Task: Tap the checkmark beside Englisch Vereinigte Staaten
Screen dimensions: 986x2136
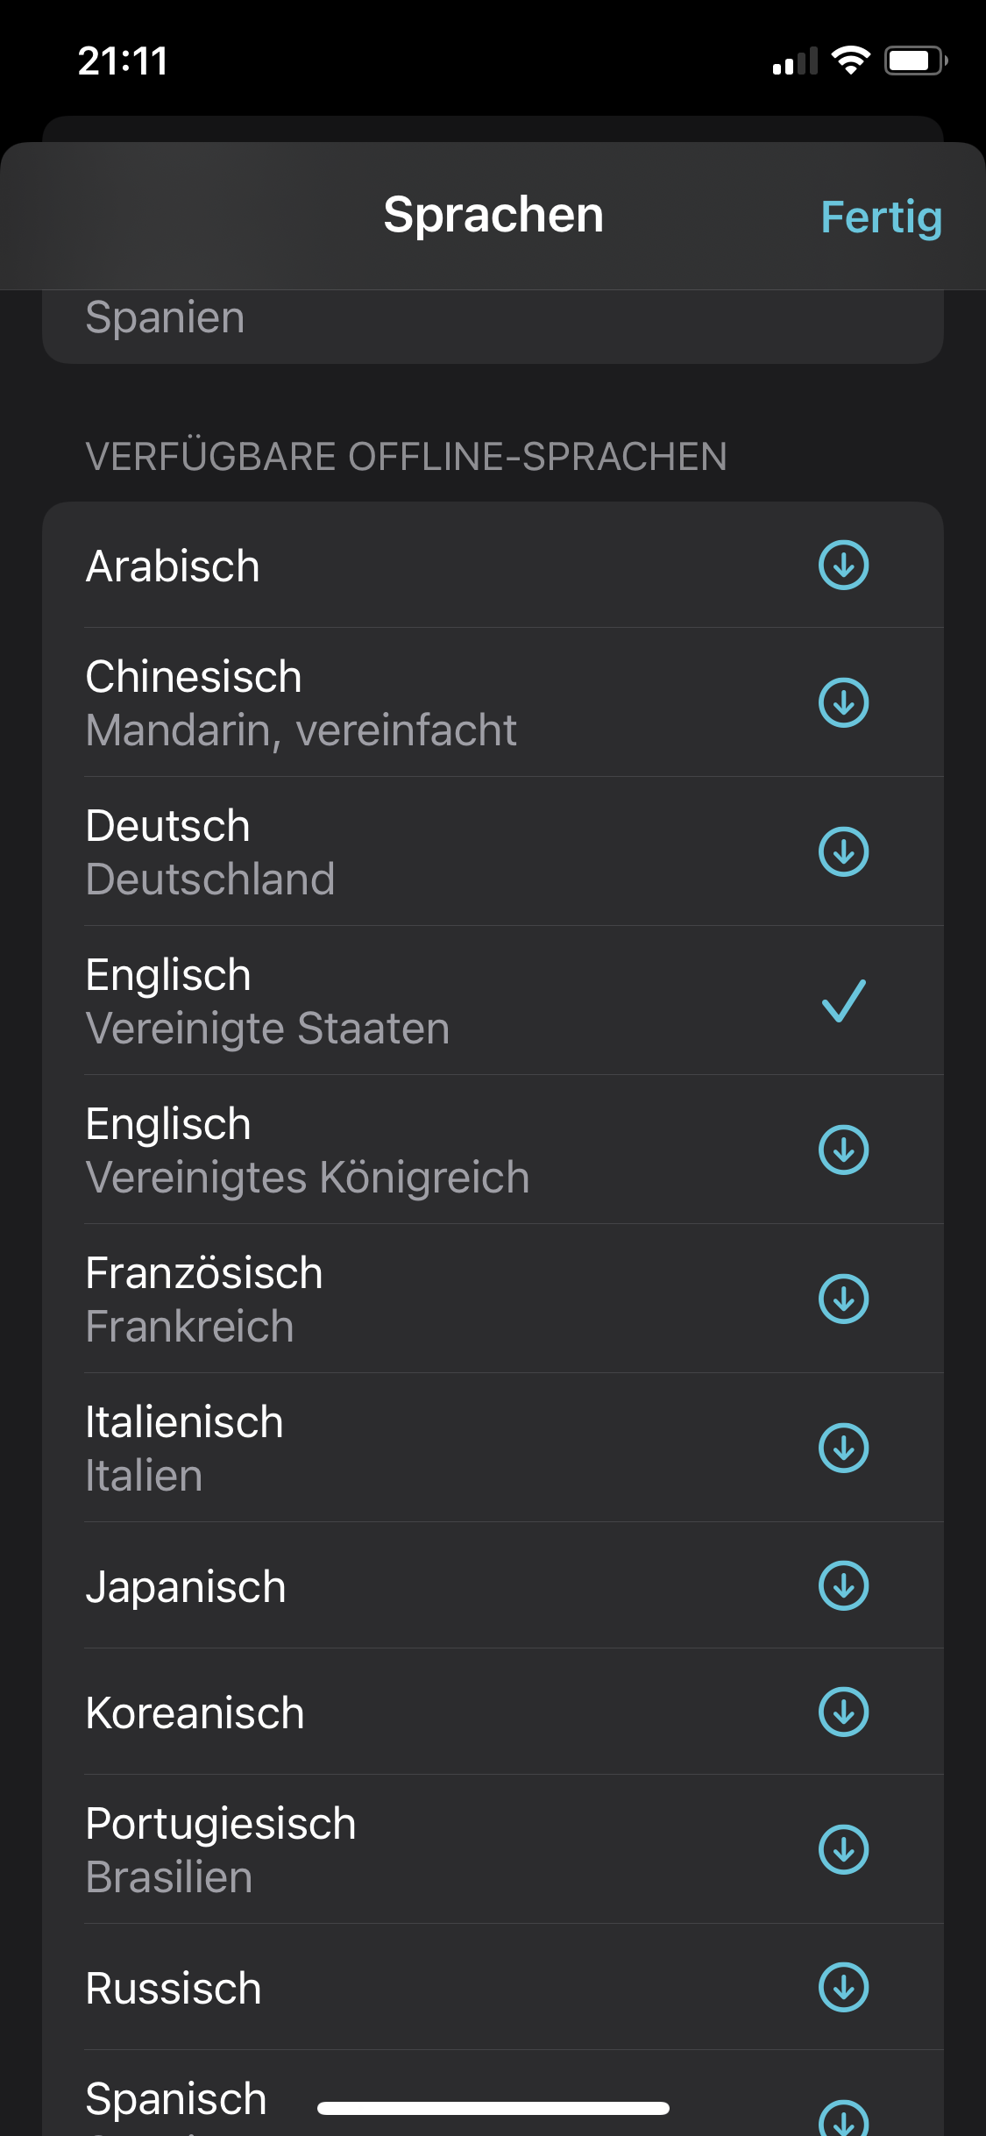Action: (x=843, y=1000)
